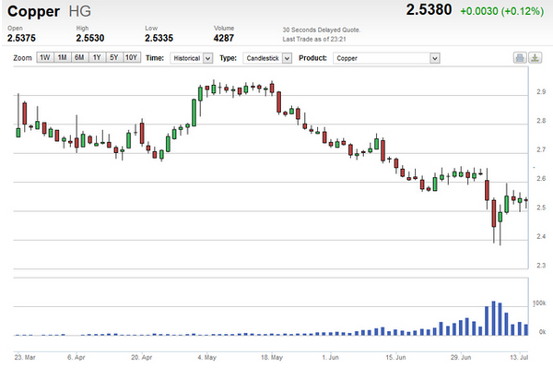The height and width of the screenshot is (368, 553).
Task: Click the tallest blue volume bar
Action: 494,318
